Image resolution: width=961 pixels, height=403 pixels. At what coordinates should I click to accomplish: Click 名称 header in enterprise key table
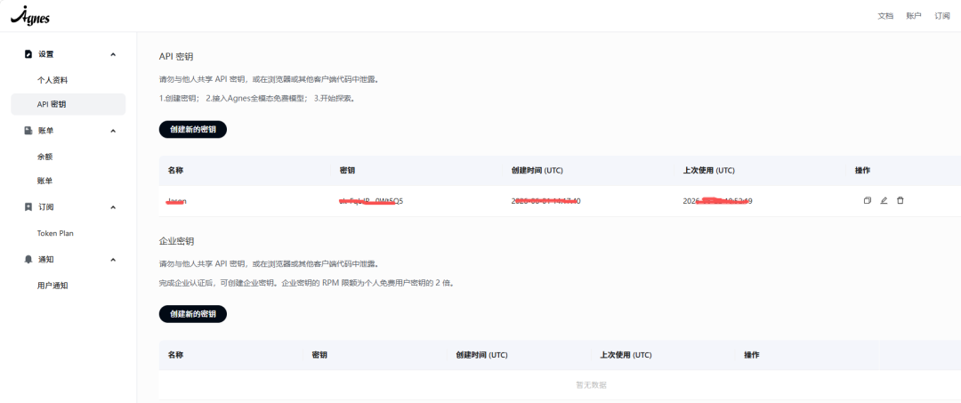pos(175,355)
